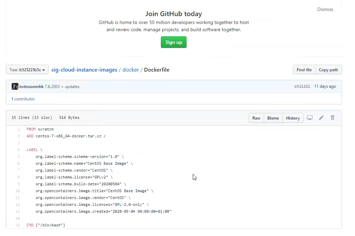
Task: Select line number 2
Action: pyautogui.click(x=19, y=136)
